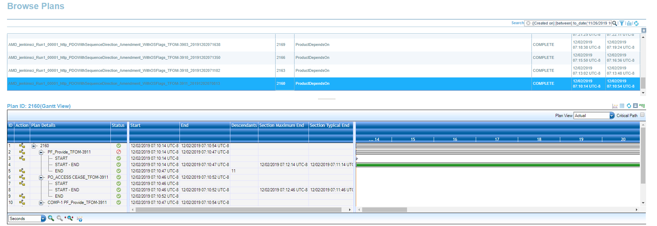Screen dimensions: 657x226
Task: Click action icon for PO_ACCESS CEASE_TFOM-3911 row
Action: [22, 177]
